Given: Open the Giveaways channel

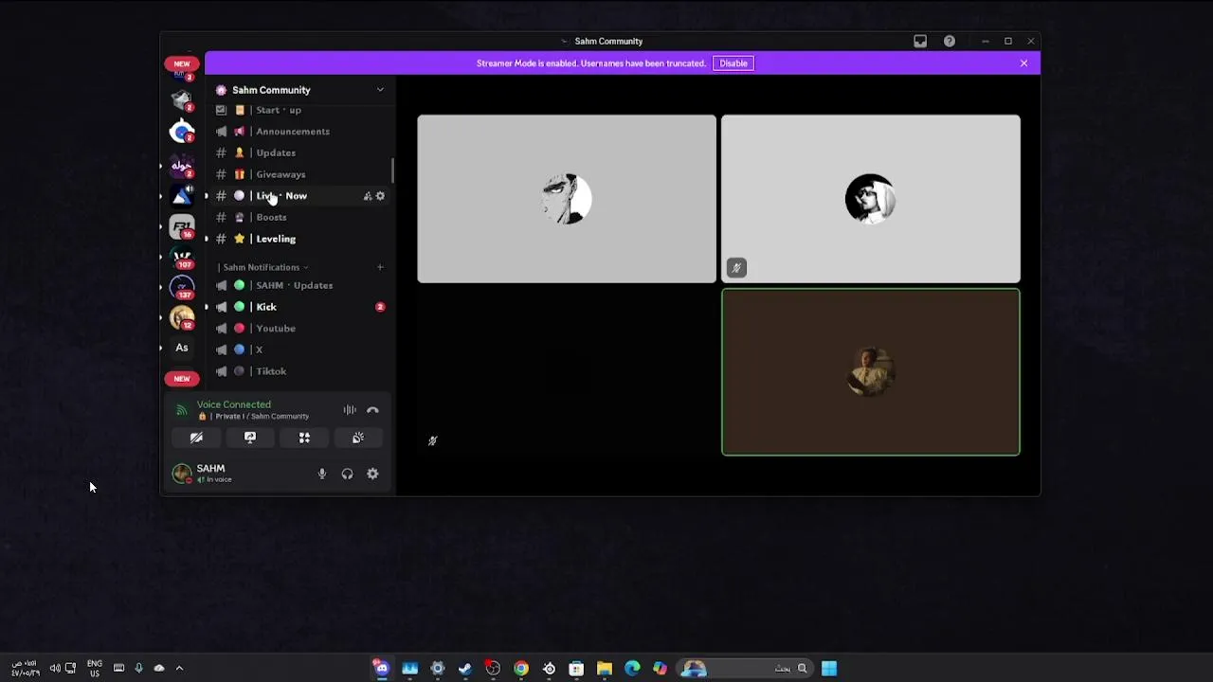Looking at the screenshot, I should pyautogui.click(x=299, y=174).
